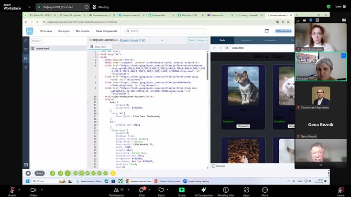Image resolution: width=351 pixels, height=197 pixels.
Task: Switch to Редактор Wick browser tab
Action: click(x=161, y=15)
